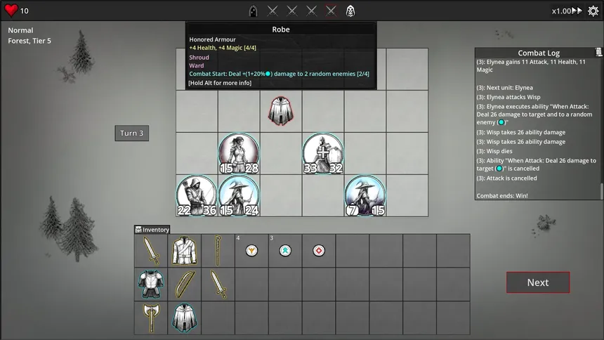Toggle the x1.00 fast-forward speed control

pyautogui.click(x=567, y=11)
